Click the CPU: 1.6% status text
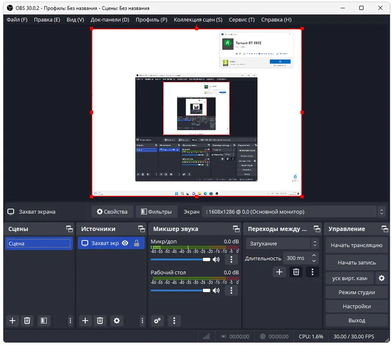The image size is (392, 345). (311, 337)
